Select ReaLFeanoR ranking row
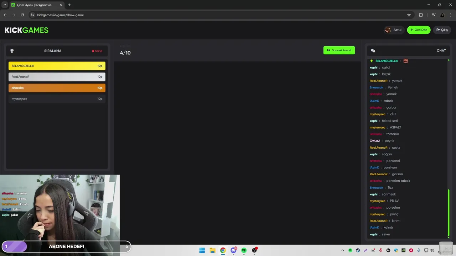The height and width of the screenshot is (256, 456). 57,77
